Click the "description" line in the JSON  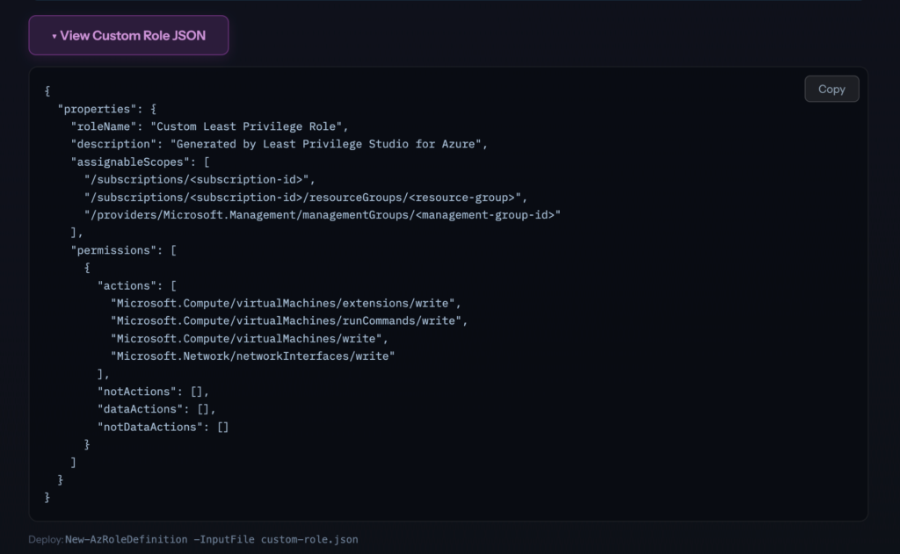click(279, 144)
